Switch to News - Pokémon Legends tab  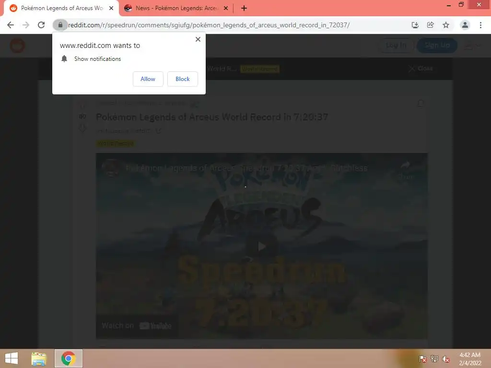tap(176, 8)
